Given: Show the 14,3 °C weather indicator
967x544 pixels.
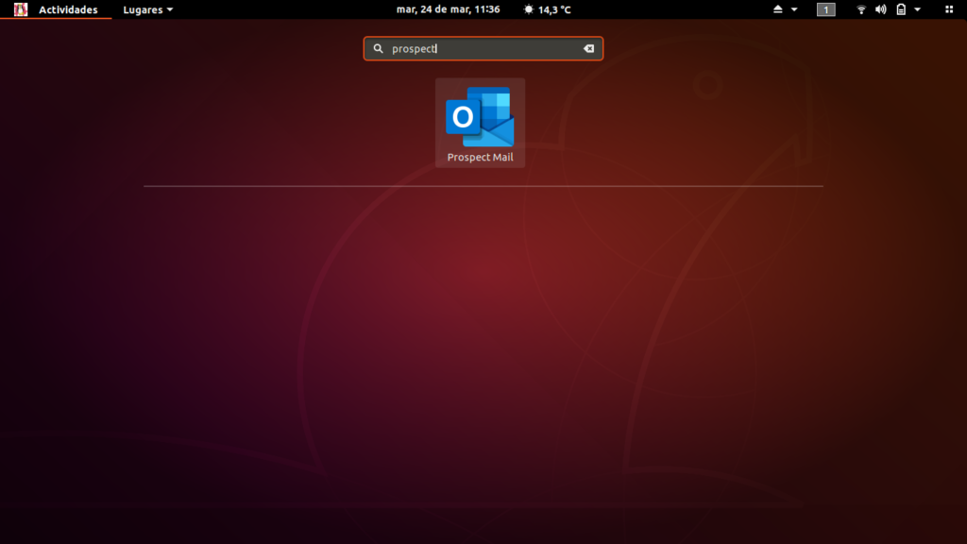Looking at the screenshot, I should [547, 9].
